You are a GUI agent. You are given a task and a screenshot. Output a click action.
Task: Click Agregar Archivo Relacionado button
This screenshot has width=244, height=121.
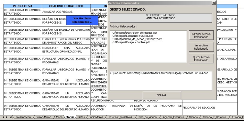point(201,36)
